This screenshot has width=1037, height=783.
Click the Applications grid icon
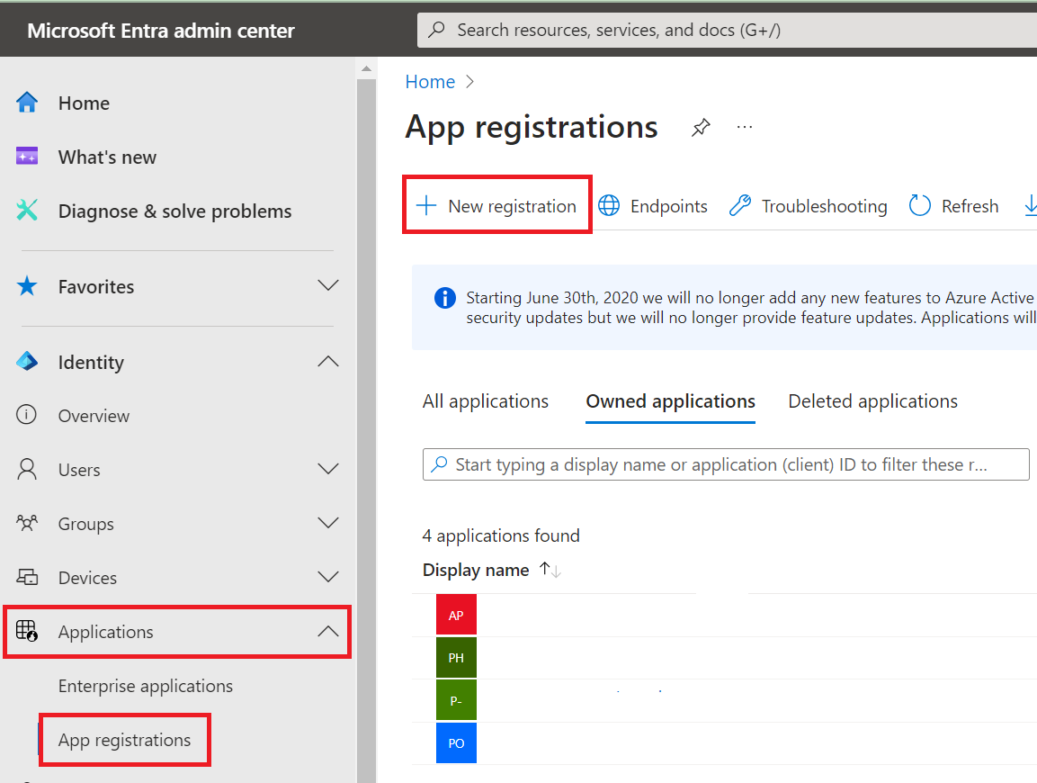[x=27, y=631]
